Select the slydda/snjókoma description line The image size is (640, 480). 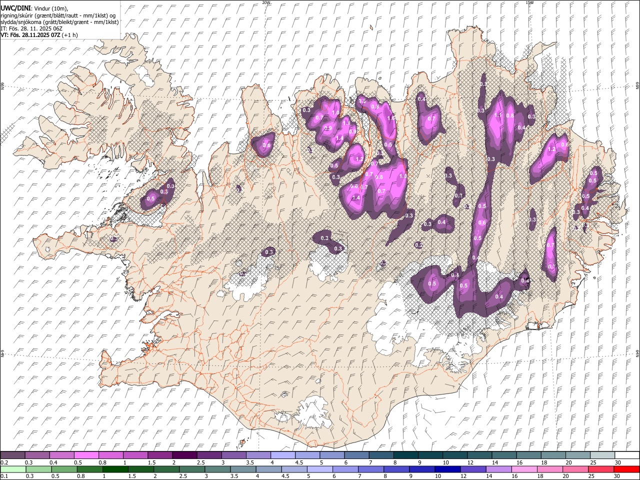coord(59,22)
